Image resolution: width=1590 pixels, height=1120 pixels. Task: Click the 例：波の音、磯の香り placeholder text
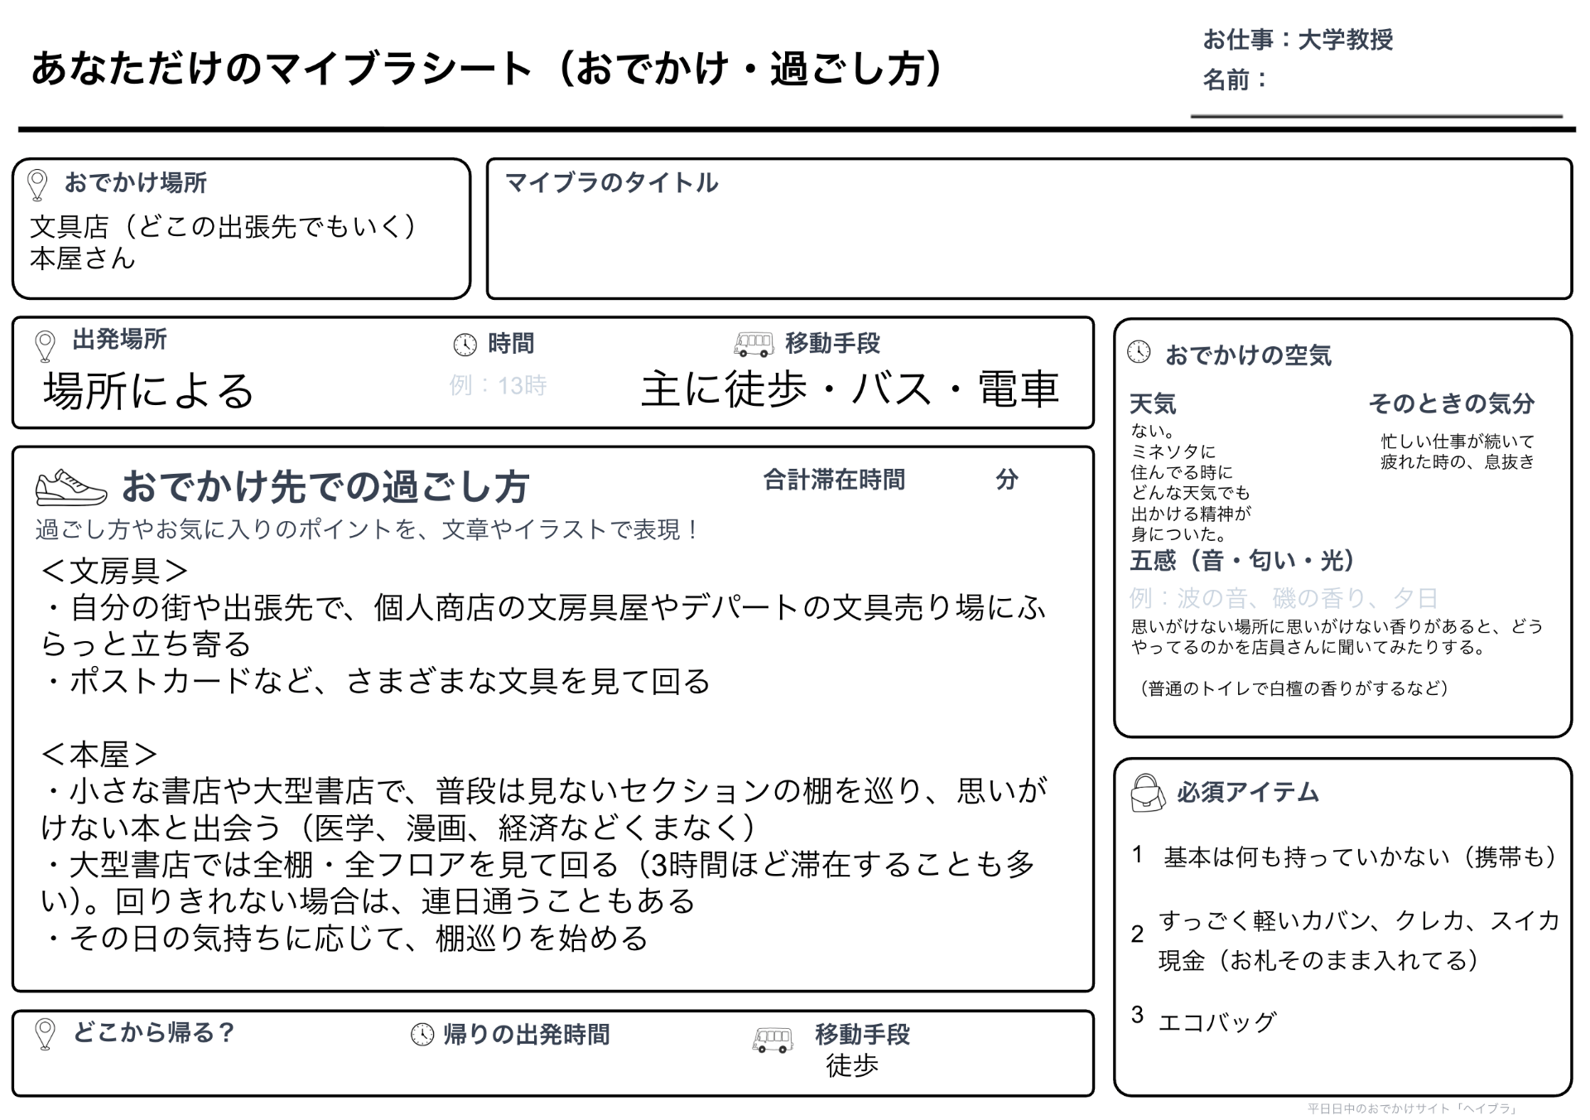pos(1283,597)
